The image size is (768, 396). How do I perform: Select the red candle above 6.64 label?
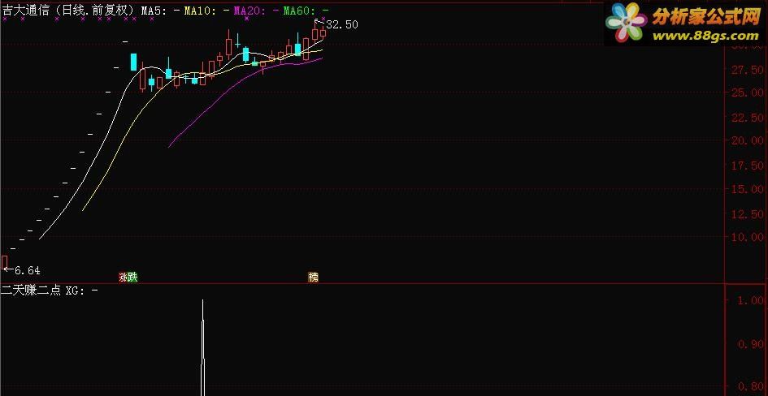(x=4, y=261)
